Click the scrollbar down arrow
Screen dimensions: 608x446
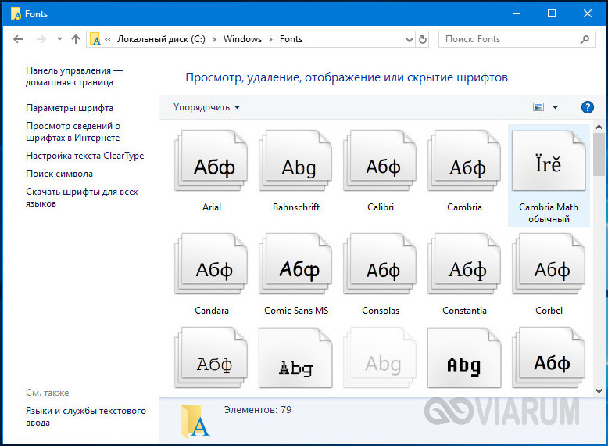(599, 391)
